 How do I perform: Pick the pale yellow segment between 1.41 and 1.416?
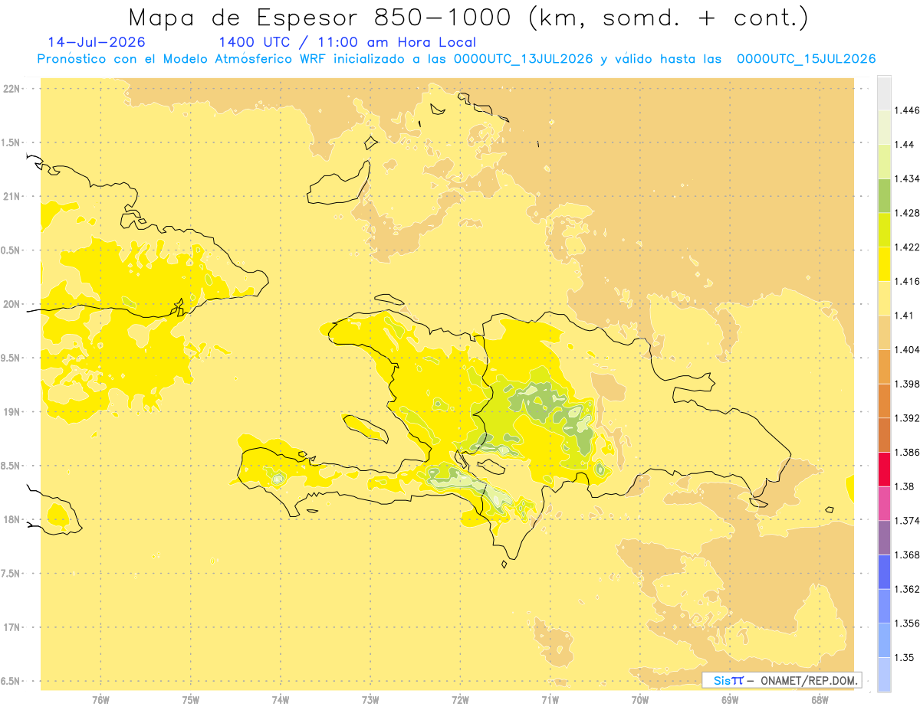pyautogui.click(x=884, y=298)
